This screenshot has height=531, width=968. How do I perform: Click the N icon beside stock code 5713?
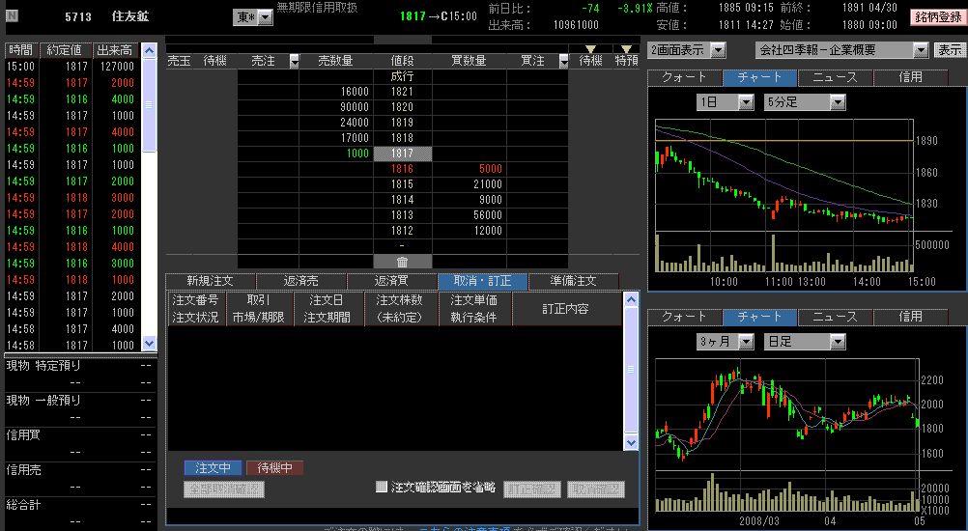tap(12, 16)
